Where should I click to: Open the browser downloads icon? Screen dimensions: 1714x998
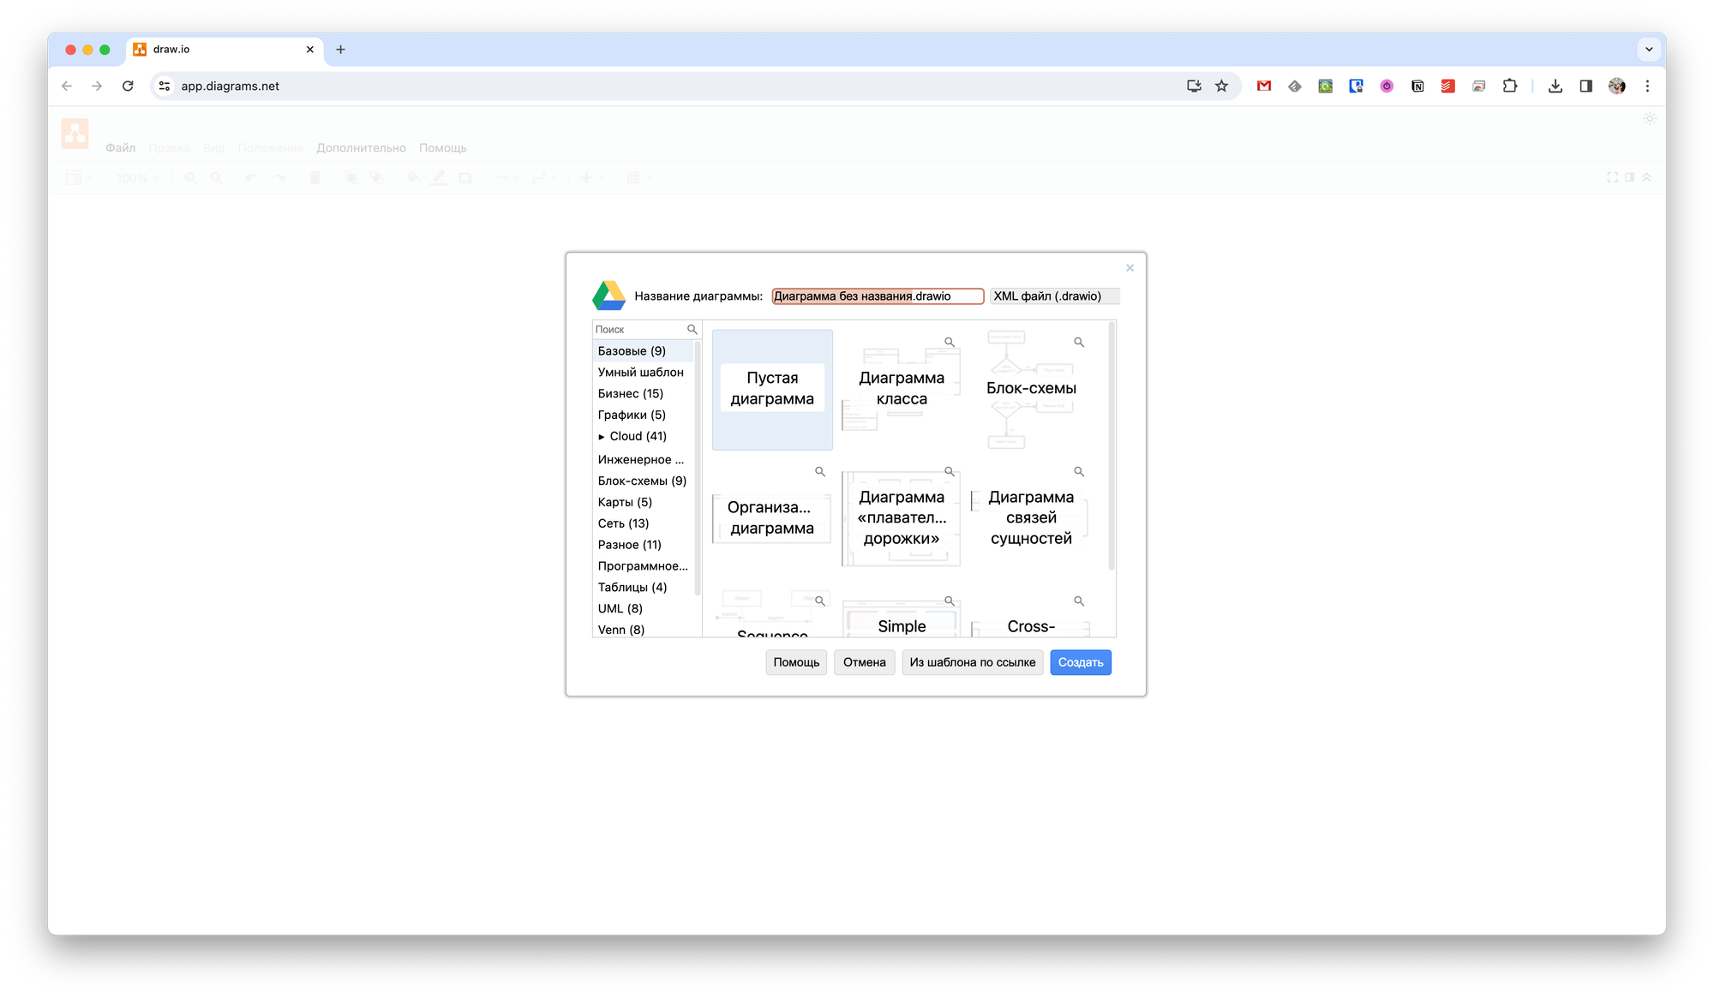pyautogui.click(x=1555, y=86)
